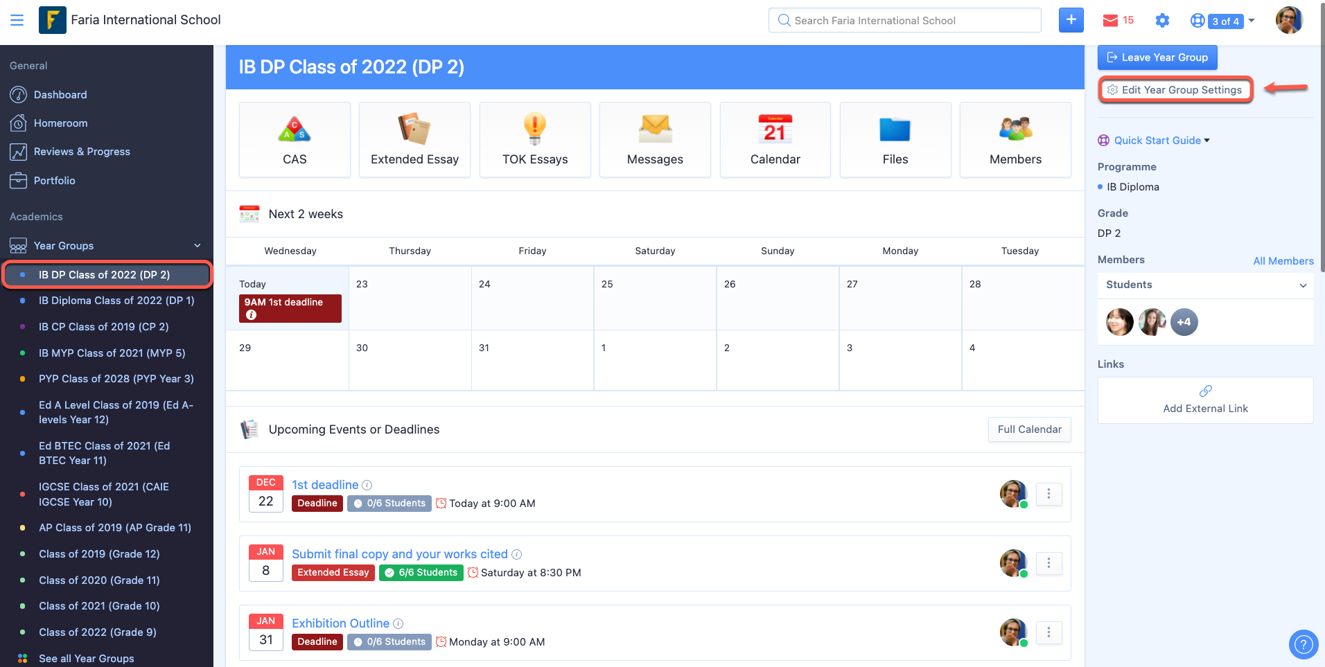Open the hamburger menu icon
The image size is (1325, 667).
coord(17,20)
